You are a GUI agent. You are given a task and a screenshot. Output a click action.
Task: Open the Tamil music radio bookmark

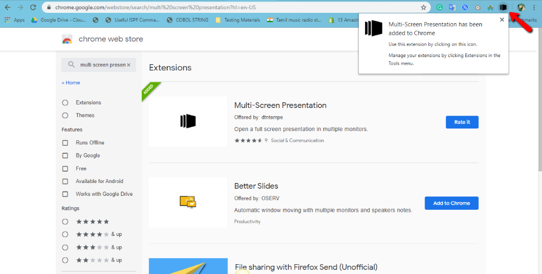click(x=294, y=20)
